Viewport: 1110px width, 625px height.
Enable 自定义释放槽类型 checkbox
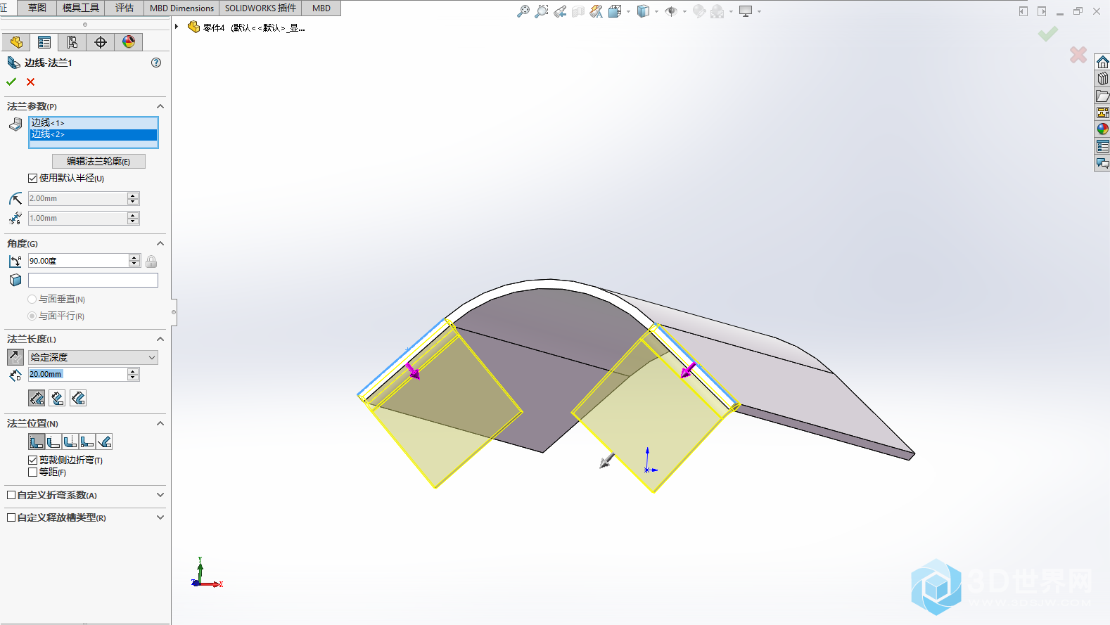(x=11, y=517)
